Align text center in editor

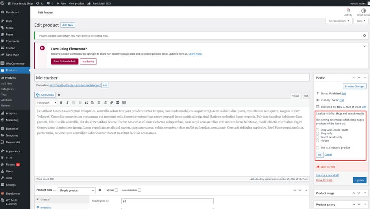click(99, 103)
